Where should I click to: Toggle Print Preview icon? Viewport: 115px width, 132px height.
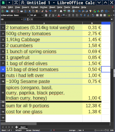point(25,11)
